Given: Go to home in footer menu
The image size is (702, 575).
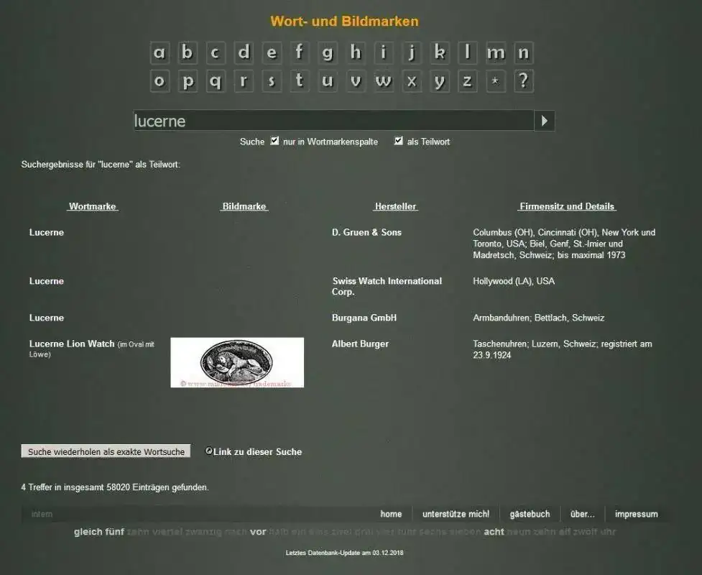Looking at the screenshot, I should click(x=391, y=514).
